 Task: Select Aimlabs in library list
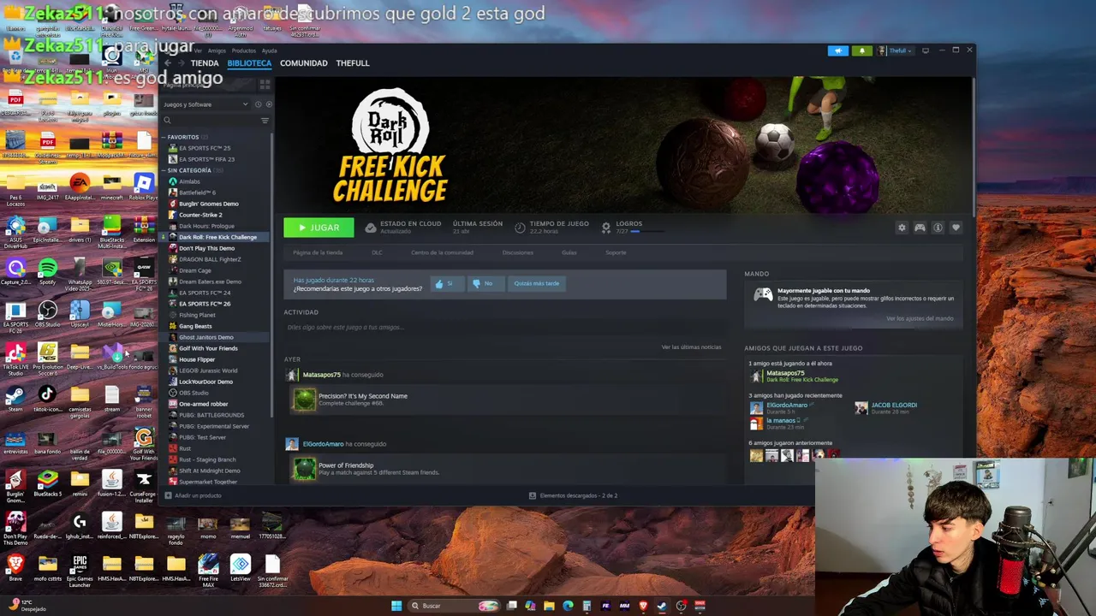pyautogui.click(x=189, y=181)
